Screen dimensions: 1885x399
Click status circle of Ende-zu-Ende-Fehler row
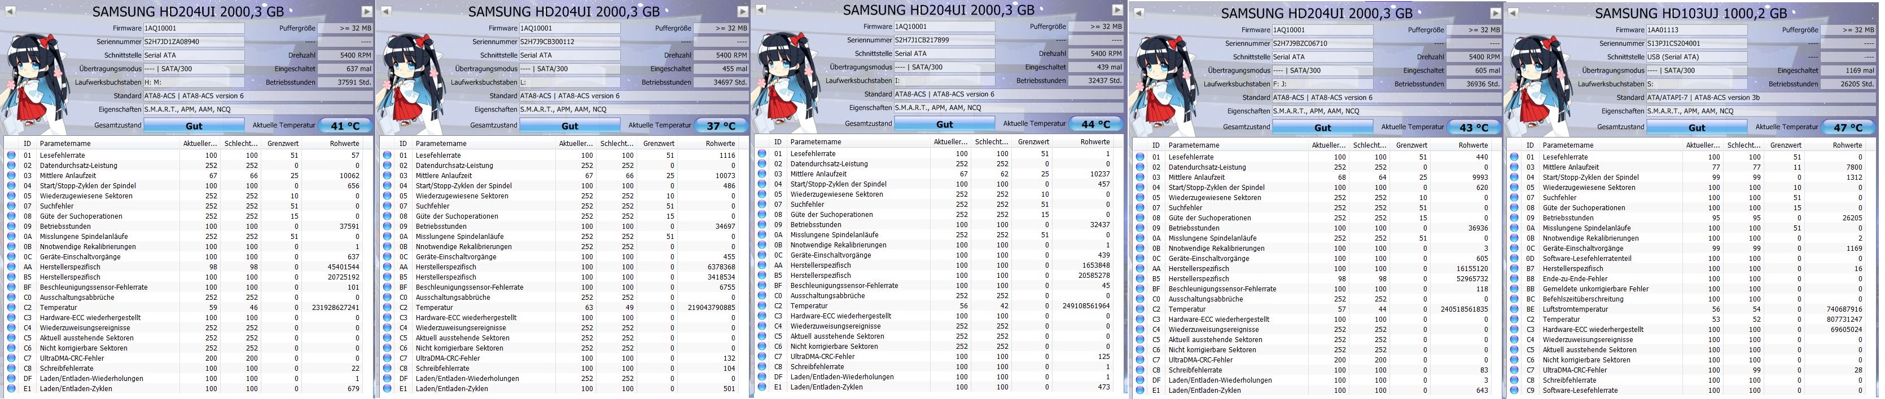click(x=1514, y=278)
